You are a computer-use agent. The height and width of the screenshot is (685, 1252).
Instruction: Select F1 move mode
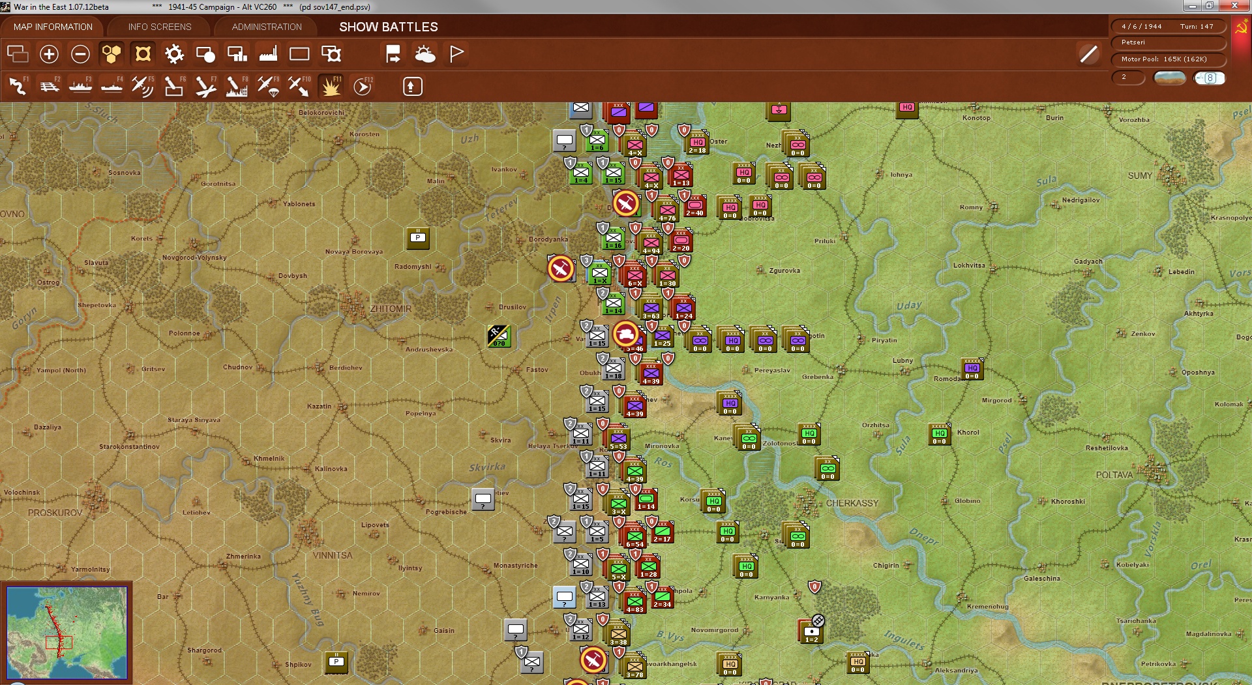[18, 86]
